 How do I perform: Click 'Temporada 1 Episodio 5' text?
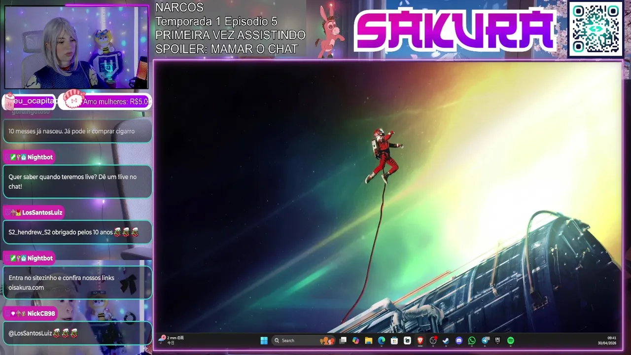216,21
